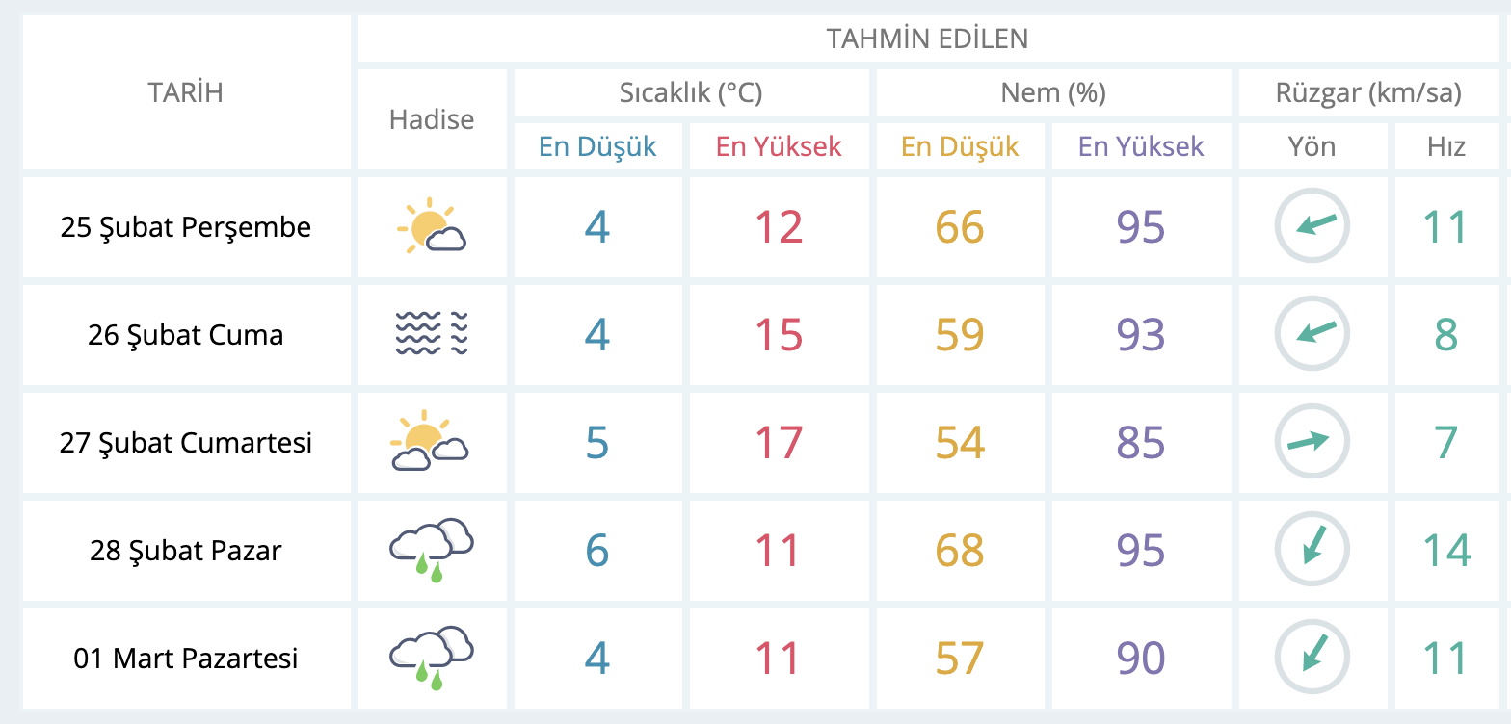This screenshot has height=724, width=1511.
Task: Click the partly sunny icon for 25 Şubat Perşembe
Action: pos(432,227)
